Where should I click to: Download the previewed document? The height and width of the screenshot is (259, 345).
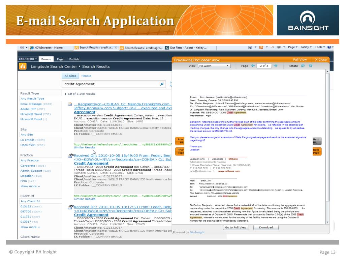tap(266, 228)
